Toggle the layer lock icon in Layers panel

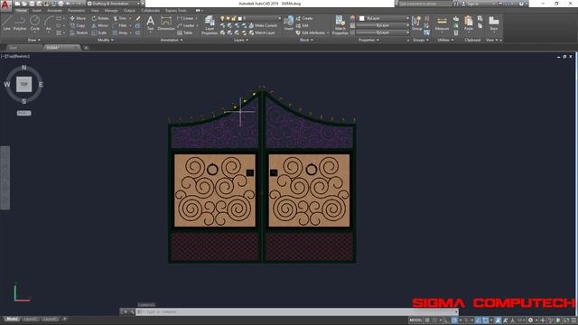[233, 18]
